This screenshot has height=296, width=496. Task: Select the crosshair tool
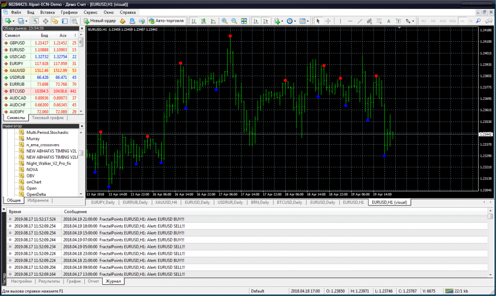point(328,21)
